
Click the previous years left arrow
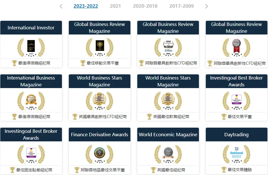point(61,6)
